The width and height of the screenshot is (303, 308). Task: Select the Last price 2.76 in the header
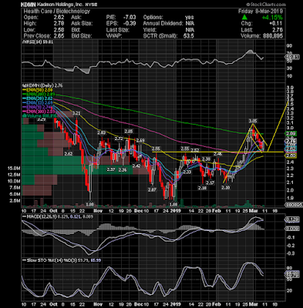tap(278, 29)
